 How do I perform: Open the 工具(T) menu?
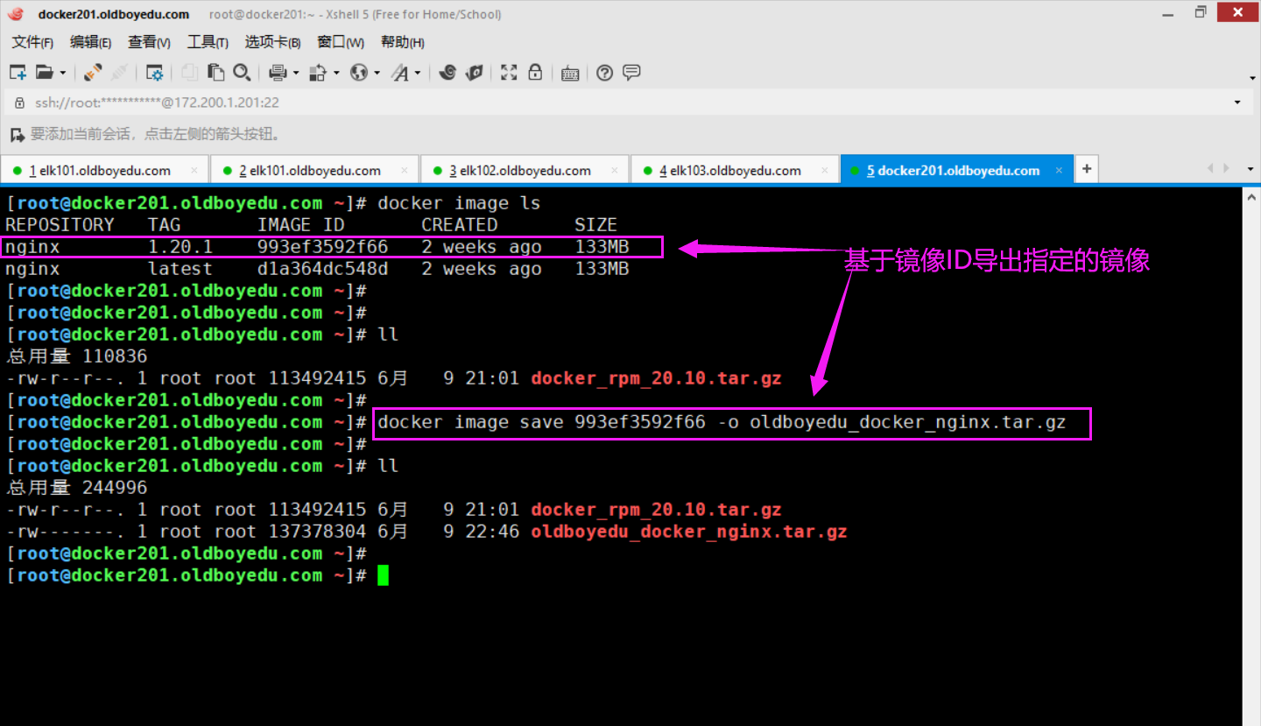tap(208, 42)
